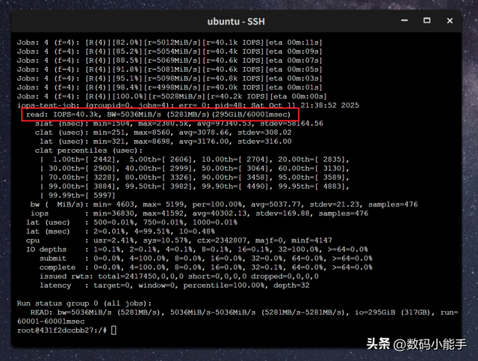The width and height of the screenshot is (478, 361).
Task: Click the 95.1% progress line
Action: pyautogui.click(x=170, y=78)
